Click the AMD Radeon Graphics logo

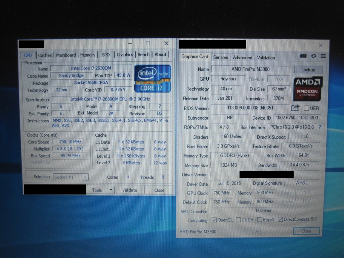[308, 88]
